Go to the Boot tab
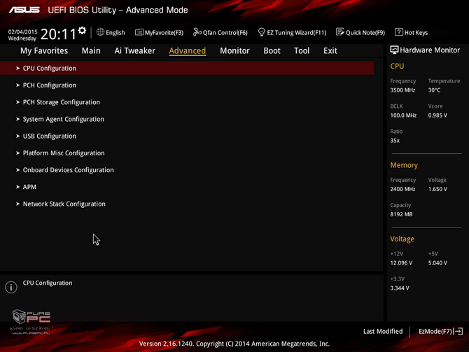The height and width of the screenshot is (352, 469). tap(272, 50)
